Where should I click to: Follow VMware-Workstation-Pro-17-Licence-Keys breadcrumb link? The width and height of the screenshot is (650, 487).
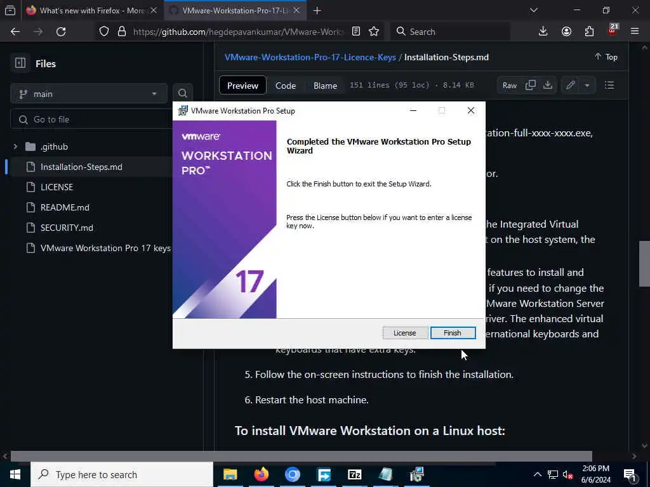click(310, 57)
